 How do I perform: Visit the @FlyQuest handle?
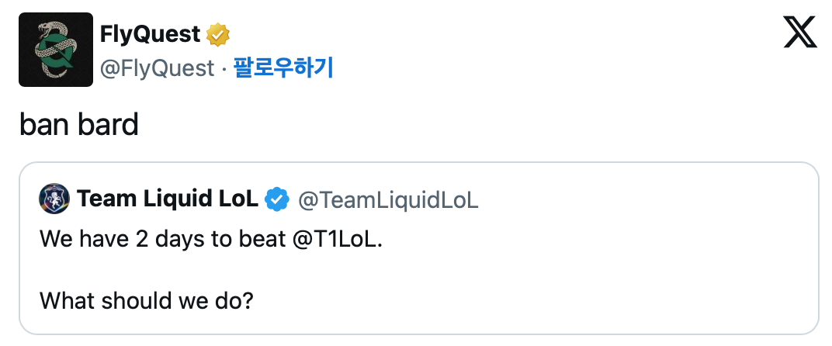[157, 68]
